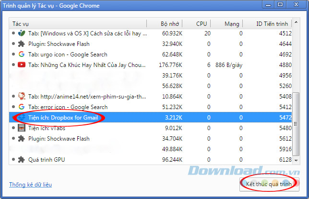
Task: Select the 'Tab: http://anime14.net/xem-phim-su-gia-th...' row
Action: 150,97
